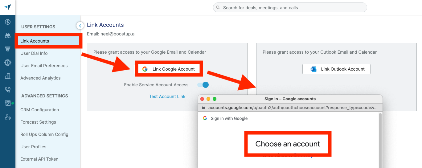
Task: Collapse the settings sidebar chevron
Action: 80,26
